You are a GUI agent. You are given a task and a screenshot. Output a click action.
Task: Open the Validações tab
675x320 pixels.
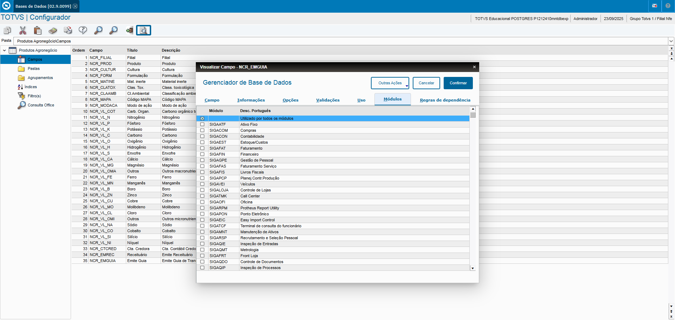(328, 100)
